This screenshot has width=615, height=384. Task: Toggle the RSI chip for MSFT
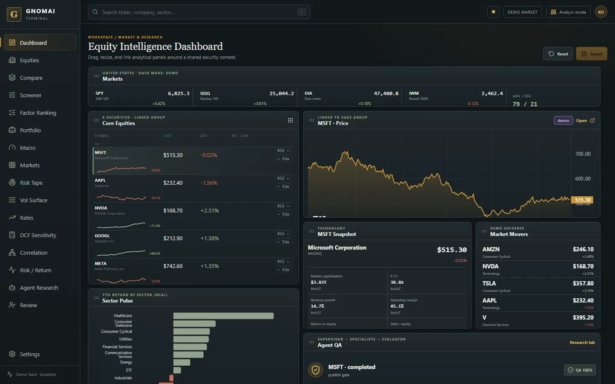pos(283,151)
